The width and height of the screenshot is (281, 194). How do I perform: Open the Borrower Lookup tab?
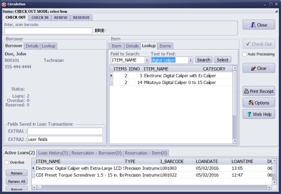(x=48, y=46)
